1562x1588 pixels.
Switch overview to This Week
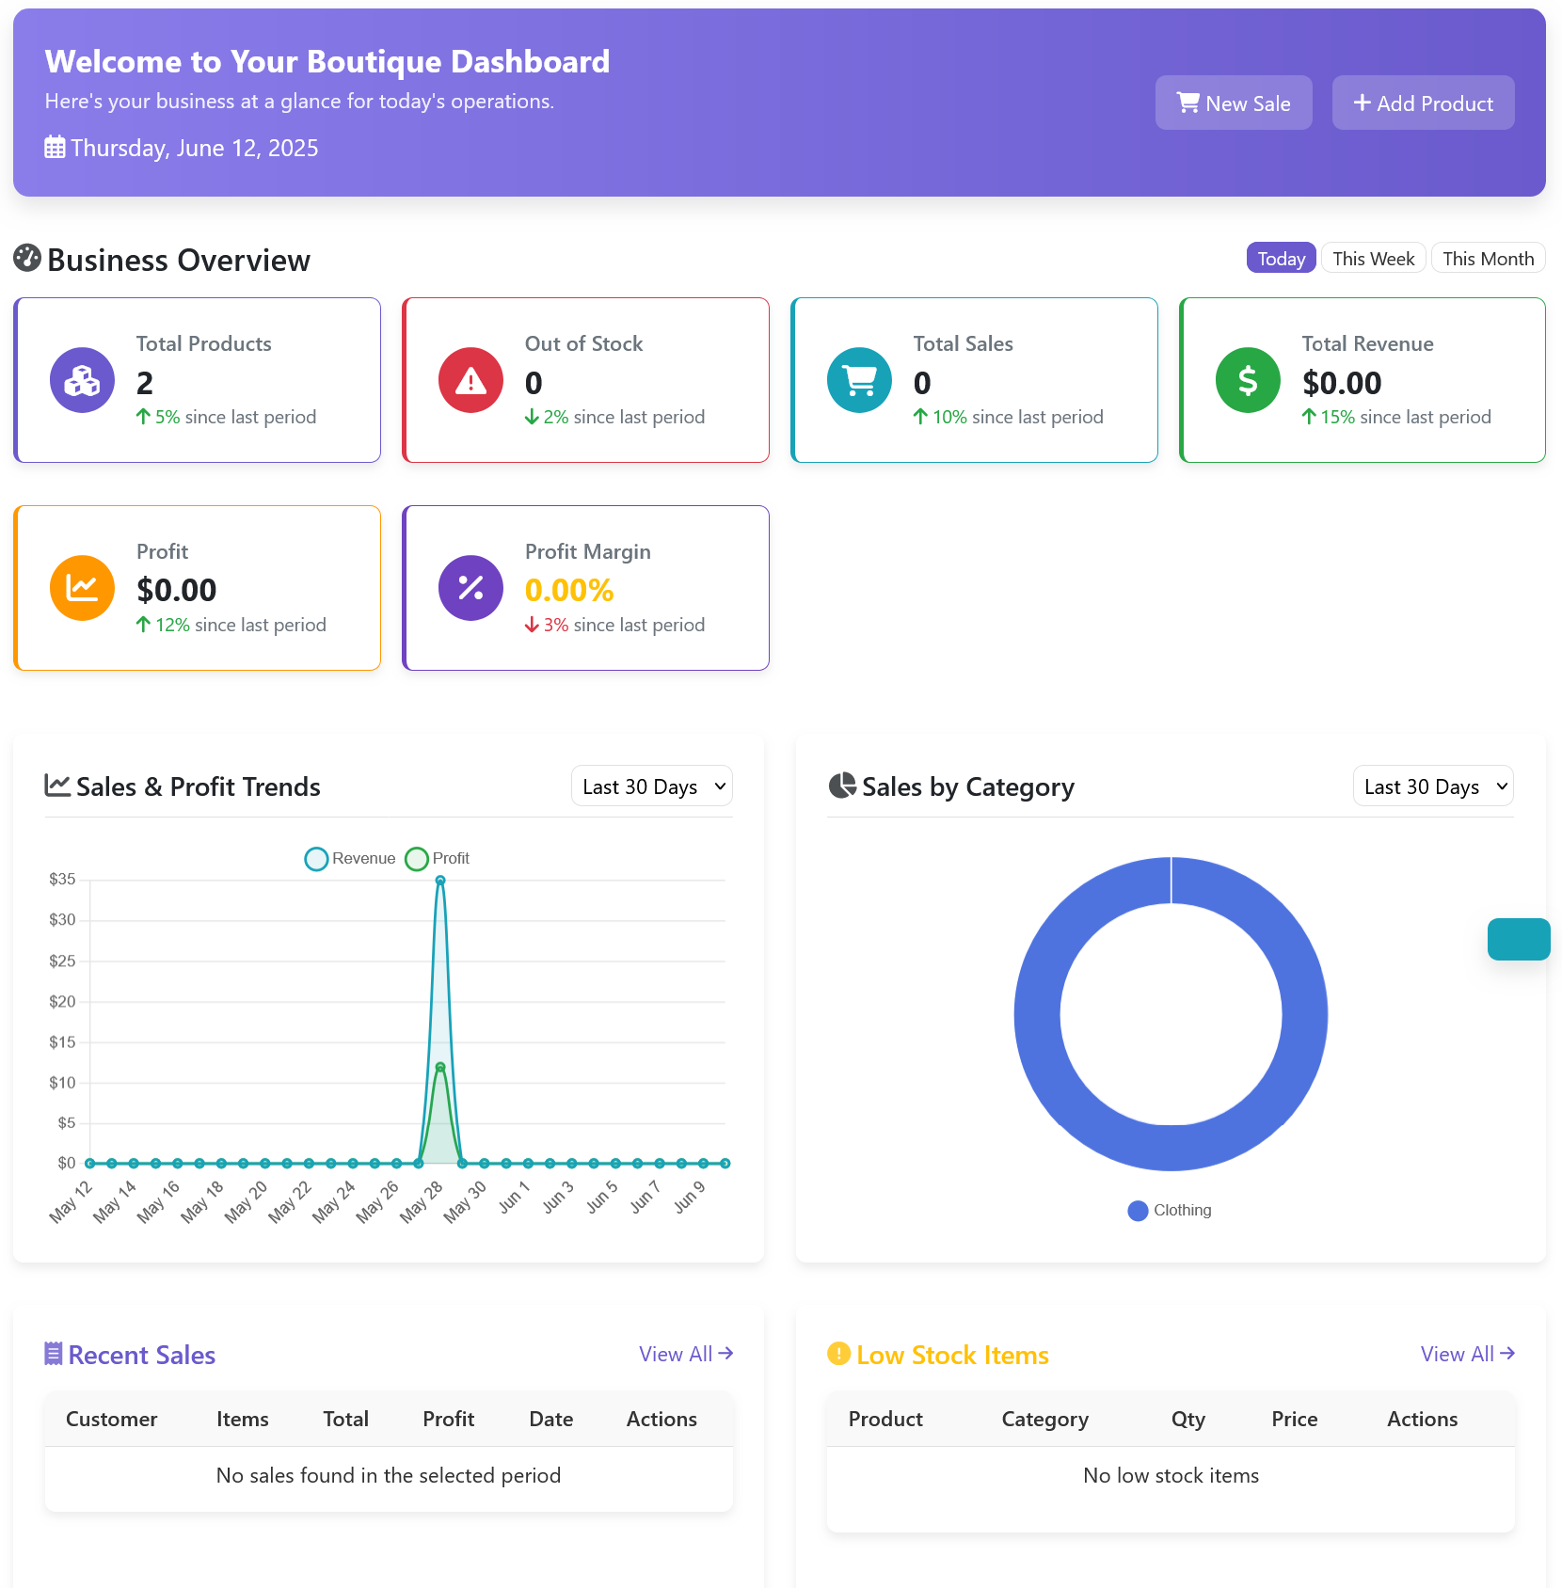click(x=1373, y=259)
